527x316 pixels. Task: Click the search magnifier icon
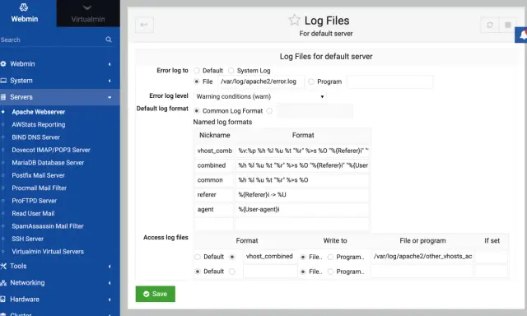coord(109,39)
